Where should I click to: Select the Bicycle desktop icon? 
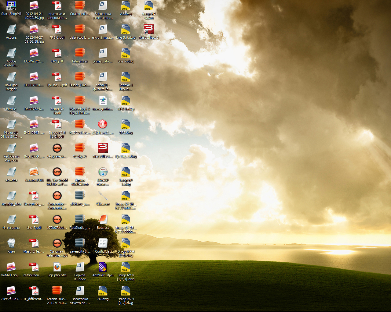coord(11,103)
